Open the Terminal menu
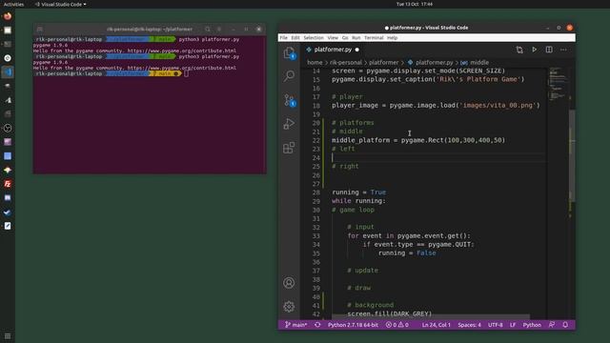Screen dimensions: 610x343 (374, 38)
